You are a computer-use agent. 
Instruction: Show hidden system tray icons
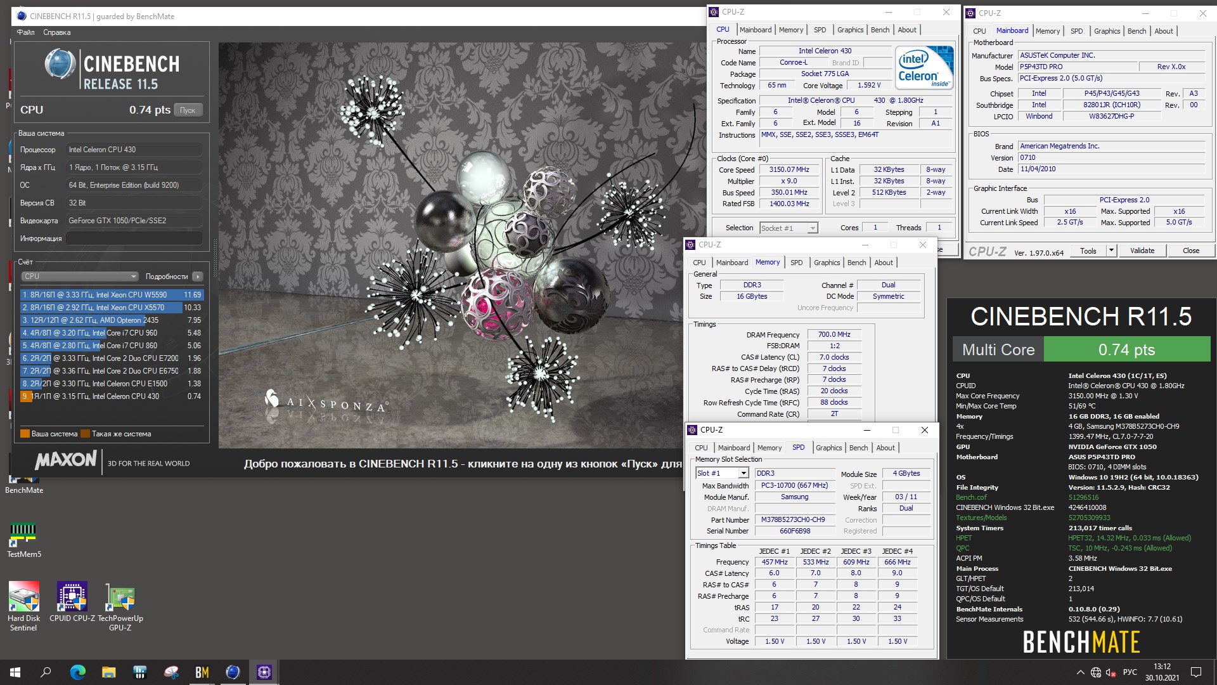1080,672
